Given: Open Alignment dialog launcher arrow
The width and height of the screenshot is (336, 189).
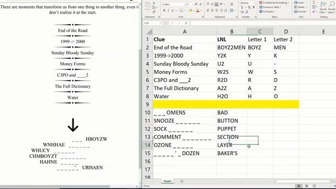Looking at the screenshot, I should pos(237,17).
